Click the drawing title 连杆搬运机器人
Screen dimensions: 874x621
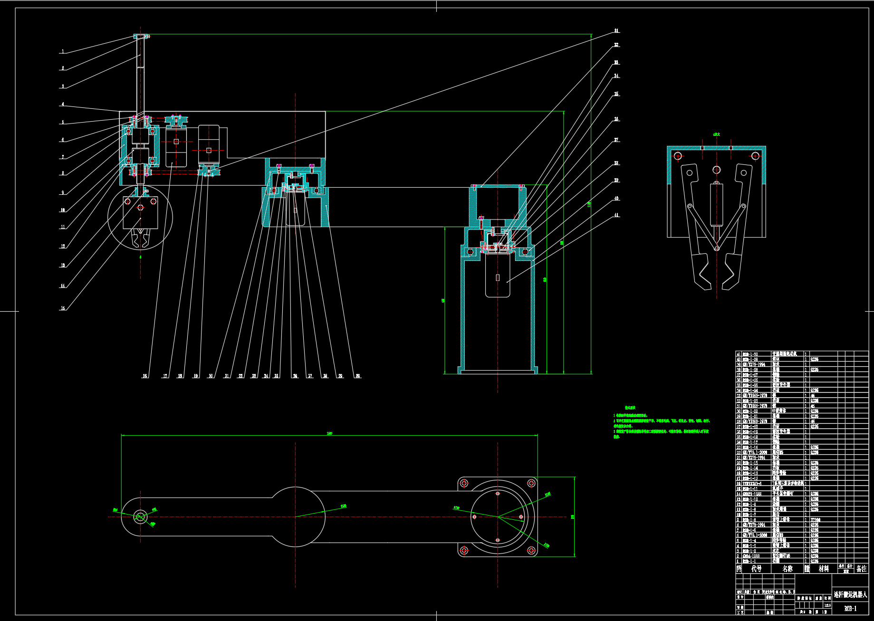pos(850,594)
